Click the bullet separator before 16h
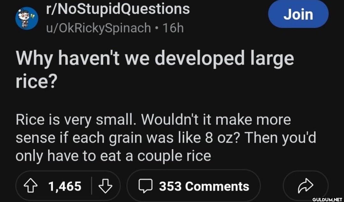This screenshot has width=344, height=202. pos(157,28)
